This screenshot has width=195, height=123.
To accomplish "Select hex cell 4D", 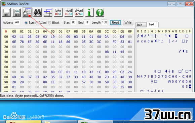I will click(x=14, y=77).
